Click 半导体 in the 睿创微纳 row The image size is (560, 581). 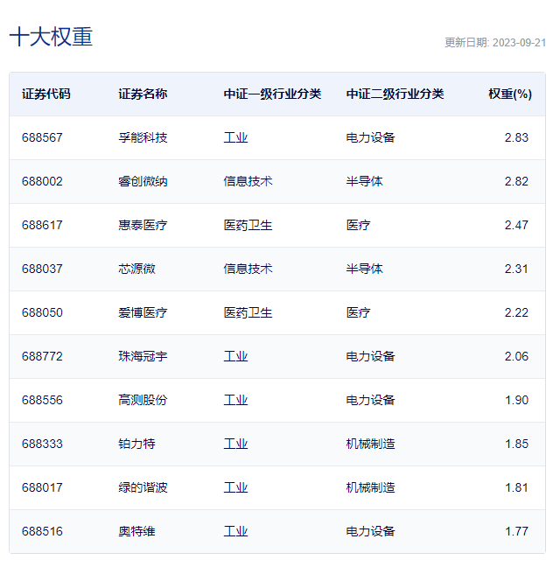(x=364, y=182)
